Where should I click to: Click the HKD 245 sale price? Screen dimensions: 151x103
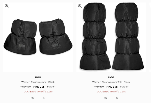tap(39, 87)
